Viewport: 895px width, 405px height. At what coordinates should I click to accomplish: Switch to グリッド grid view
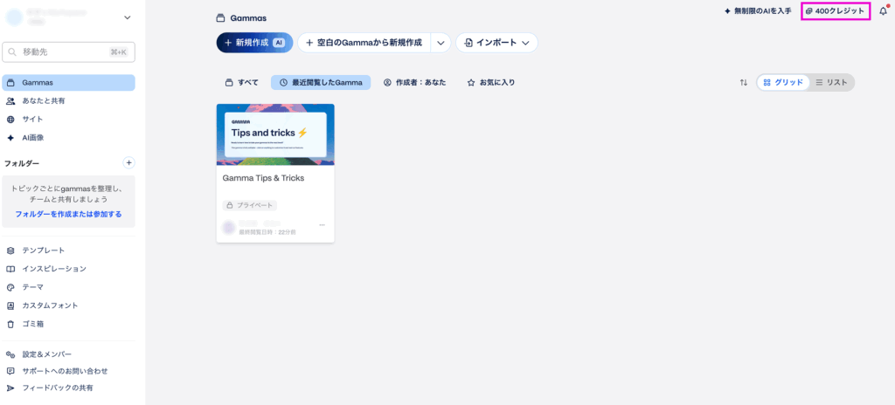pyautogui.click(x=783, y=82)
